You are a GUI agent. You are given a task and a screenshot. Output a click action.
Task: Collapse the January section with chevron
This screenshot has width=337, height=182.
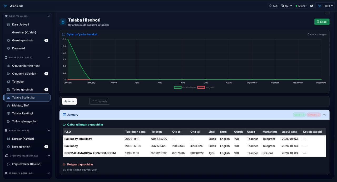pyautogui.click(x=324, y=115)
